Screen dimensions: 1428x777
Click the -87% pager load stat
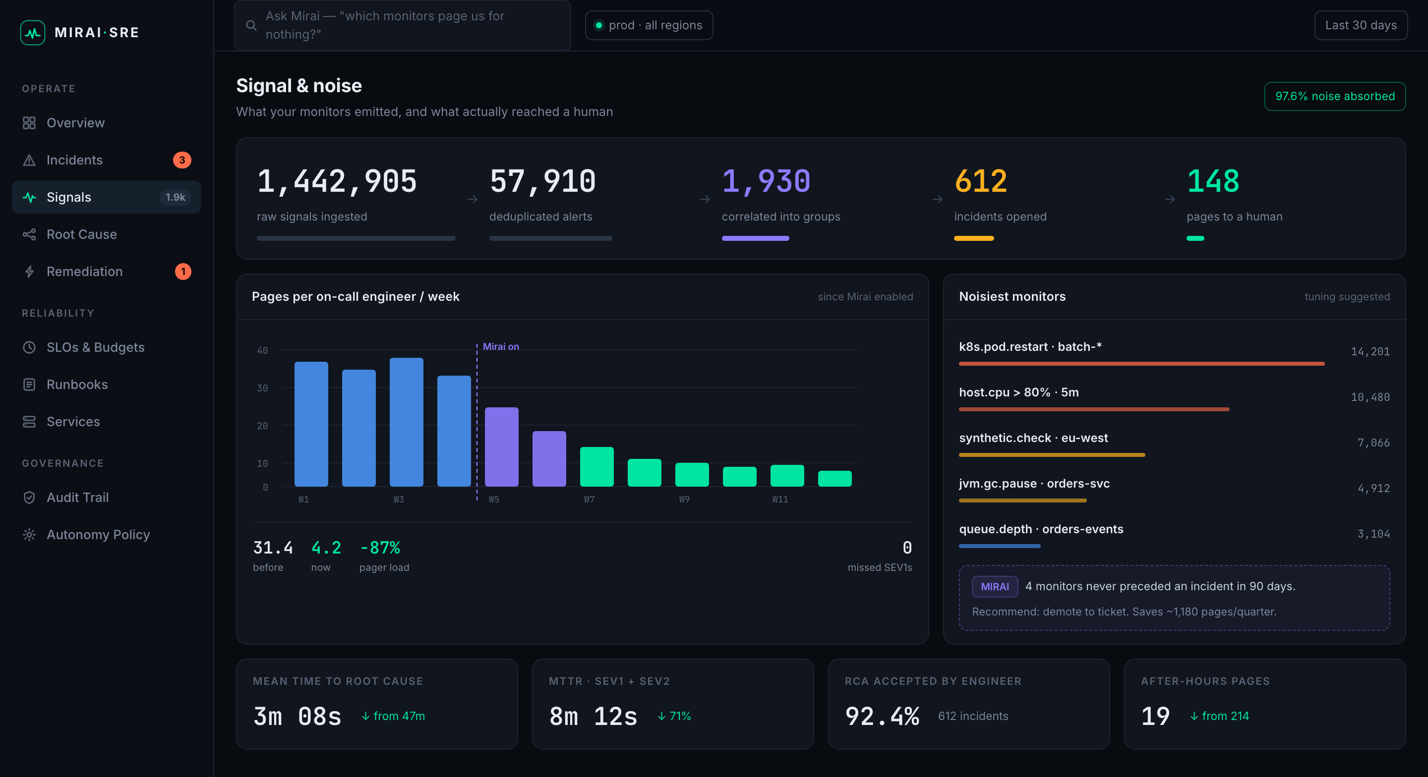tap(384, 556)
